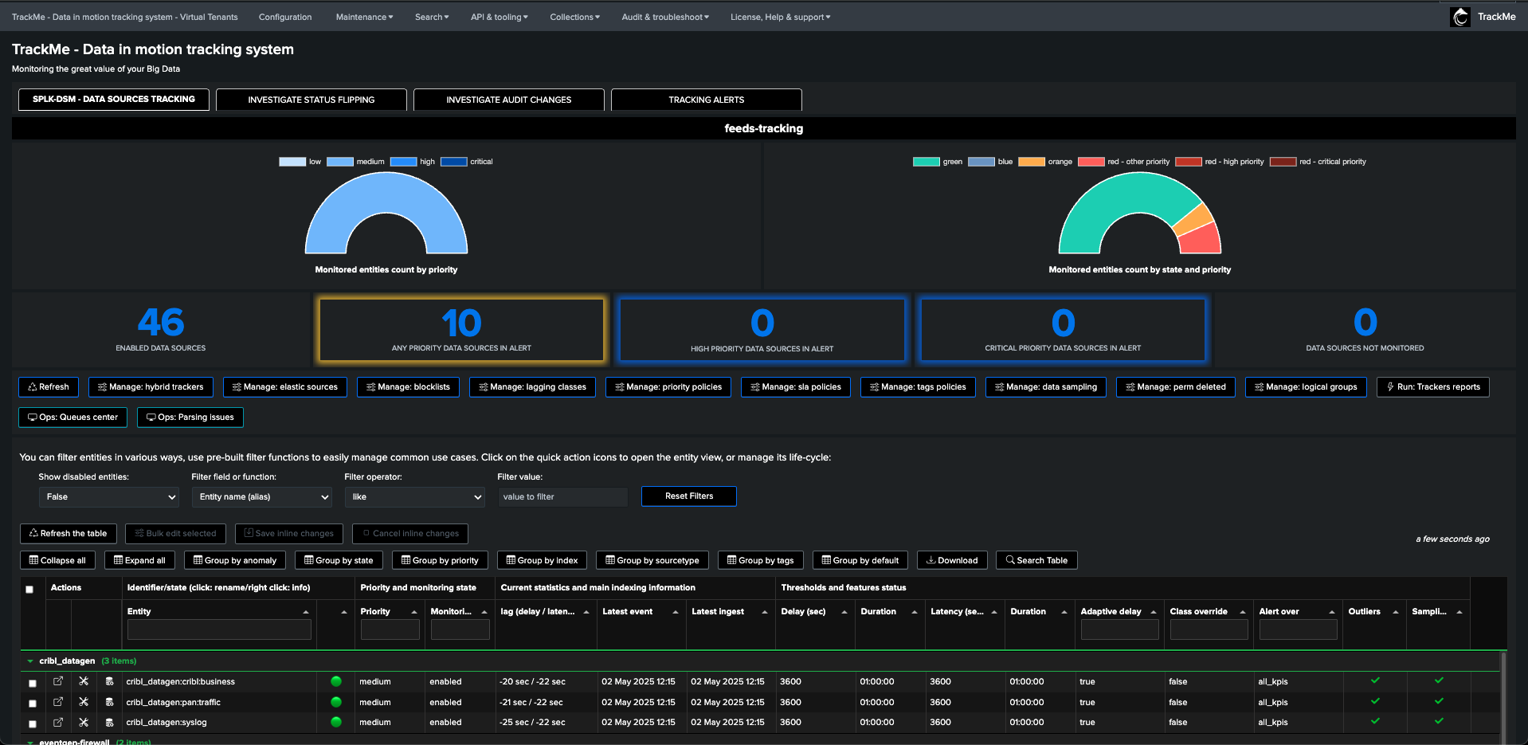Click Outliers checkmark for cribl_datagen:pan:traffic
This screenshot has width=1528, height=745.
point(1375,701)
